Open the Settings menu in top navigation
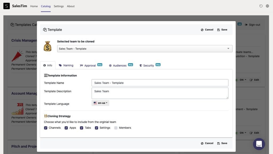The width and height of the screenshot is (273, 154). tap(59, 6)
